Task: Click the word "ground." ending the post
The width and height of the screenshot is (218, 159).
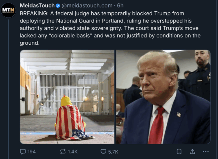Action: [x=30, y=43]
